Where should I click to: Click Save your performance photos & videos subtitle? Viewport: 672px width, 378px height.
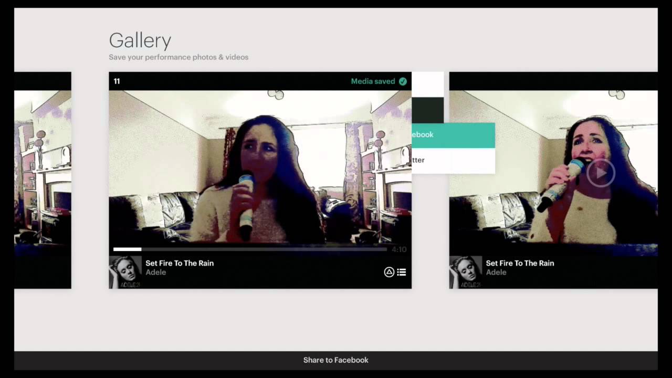point(178,57)
